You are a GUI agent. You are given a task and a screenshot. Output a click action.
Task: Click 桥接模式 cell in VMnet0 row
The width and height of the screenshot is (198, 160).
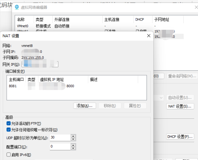43,26
